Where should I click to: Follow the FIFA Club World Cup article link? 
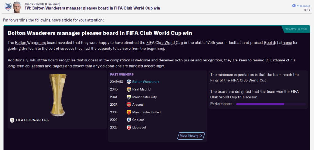[165, 42]
